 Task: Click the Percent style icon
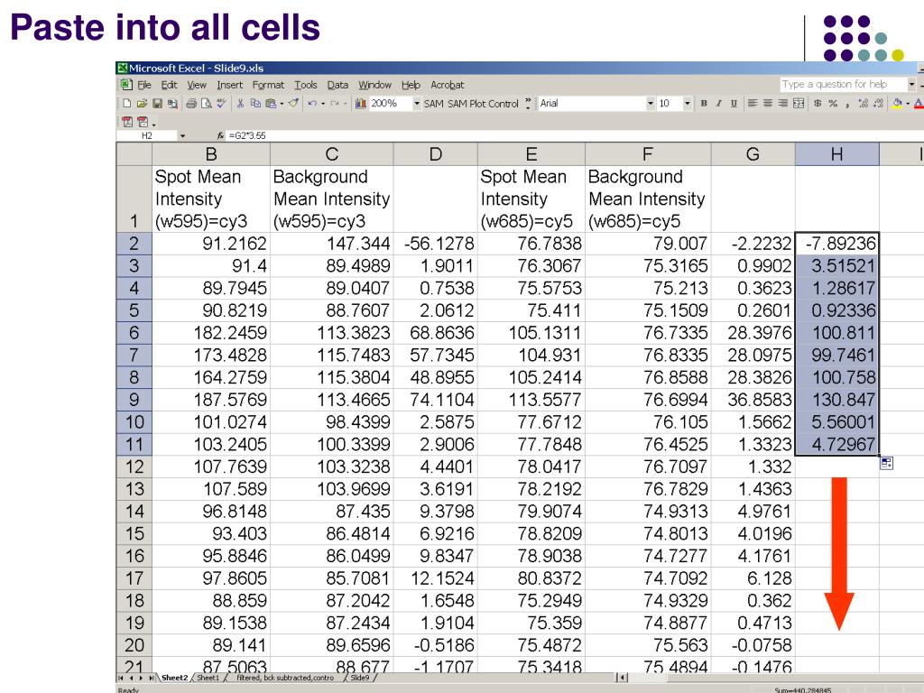pyautogui.click(x=833, y=104)
